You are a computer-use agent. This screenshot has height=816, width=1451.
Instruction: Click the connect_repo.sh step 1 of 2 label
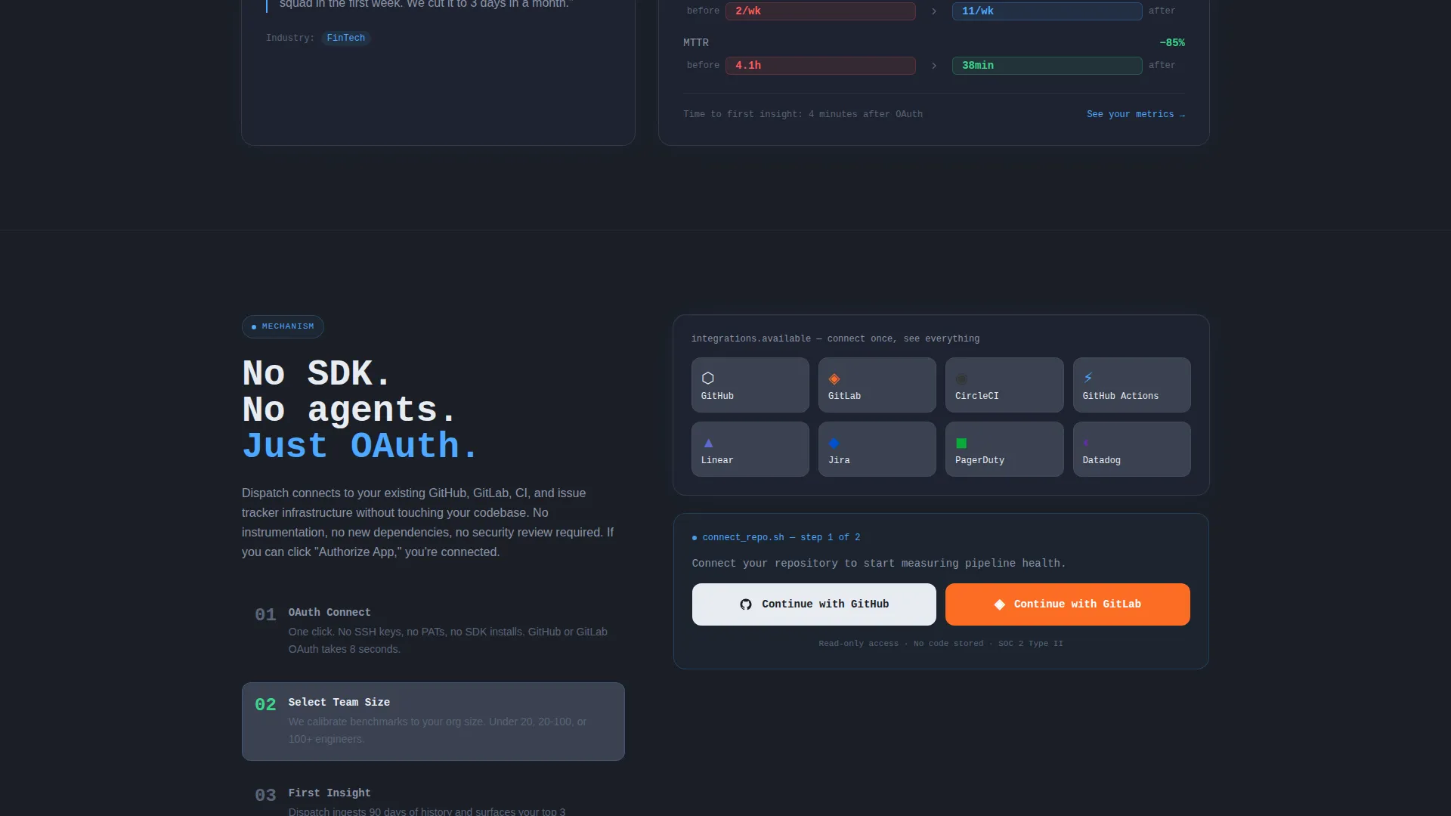pyautogui.click(x=781, y=537)
